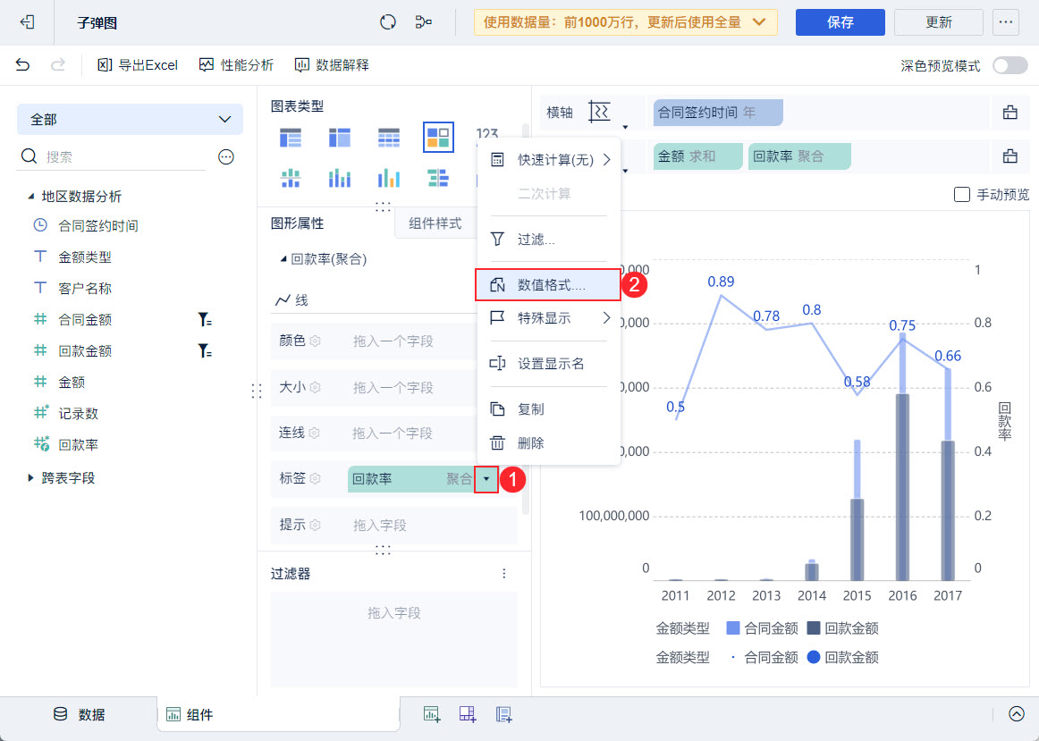Select the 记录数 field

pos(78,413)
